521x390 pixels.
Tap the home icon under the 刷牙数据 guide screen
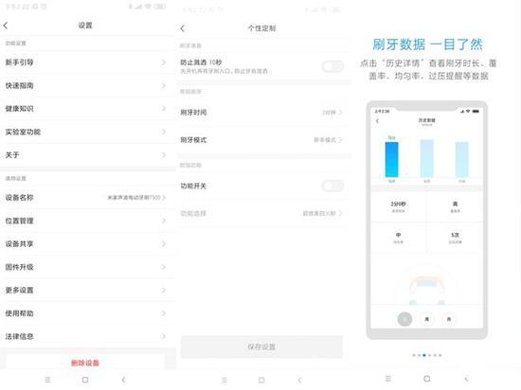pyautogui.click(x=427, y=379)
